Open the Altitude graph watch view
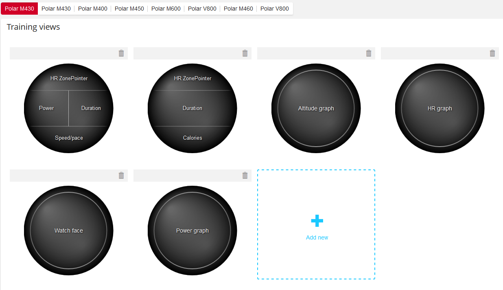 click(316, 108)
